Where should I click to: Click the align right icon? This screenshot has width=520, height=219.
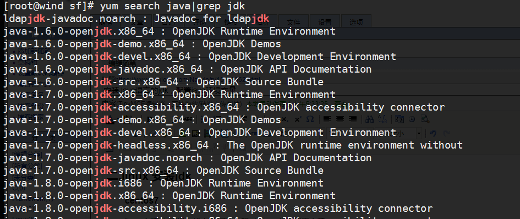click(x=353, y=119)
